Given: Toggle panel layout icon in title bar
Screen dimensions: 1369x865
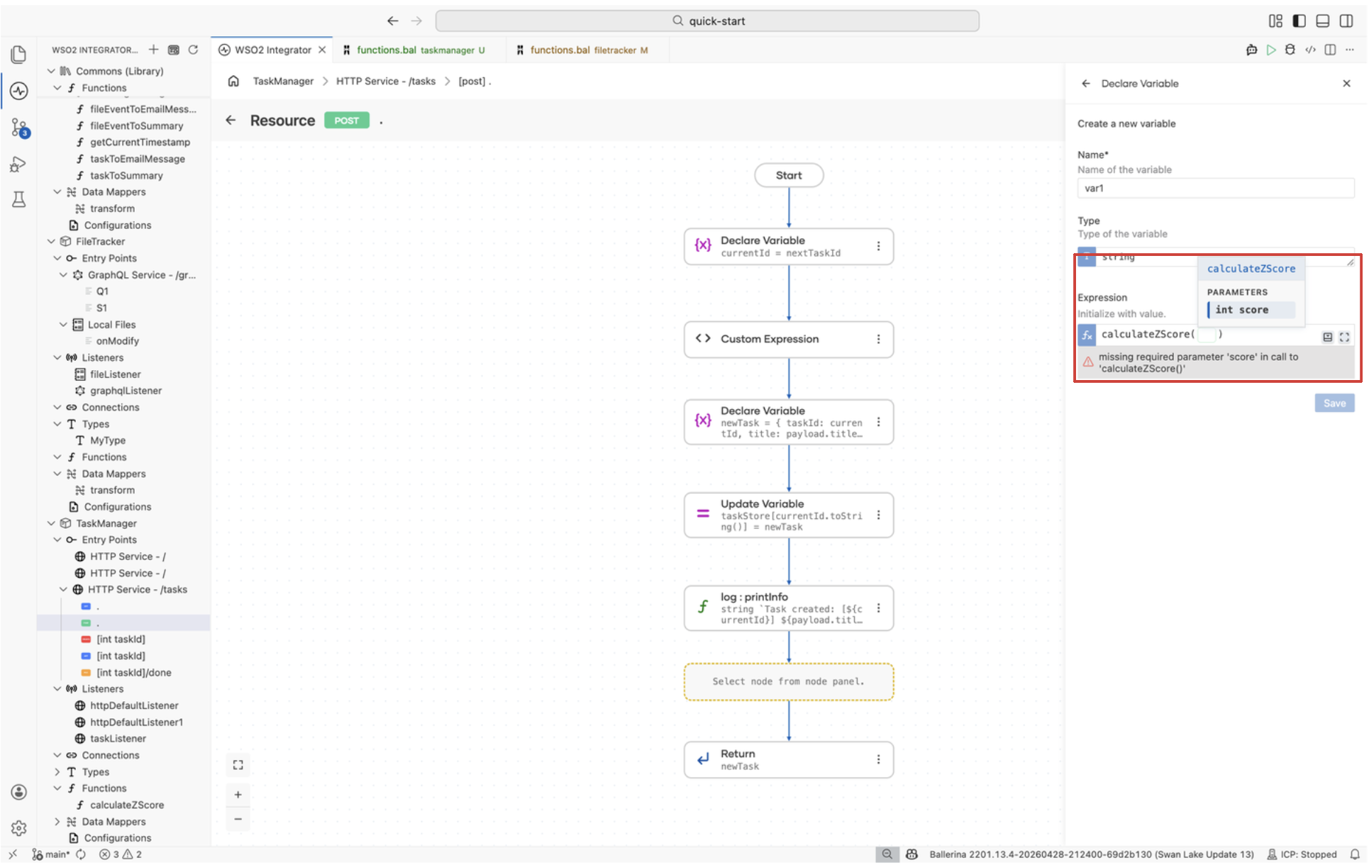Looking at the screenshot, I should point(1322,21).
